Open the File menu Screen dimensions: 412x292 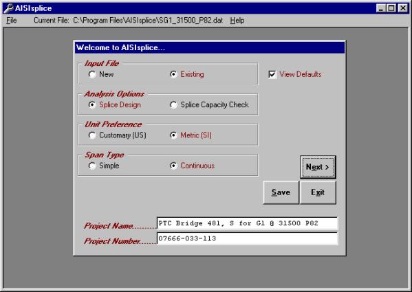[12, 21]
